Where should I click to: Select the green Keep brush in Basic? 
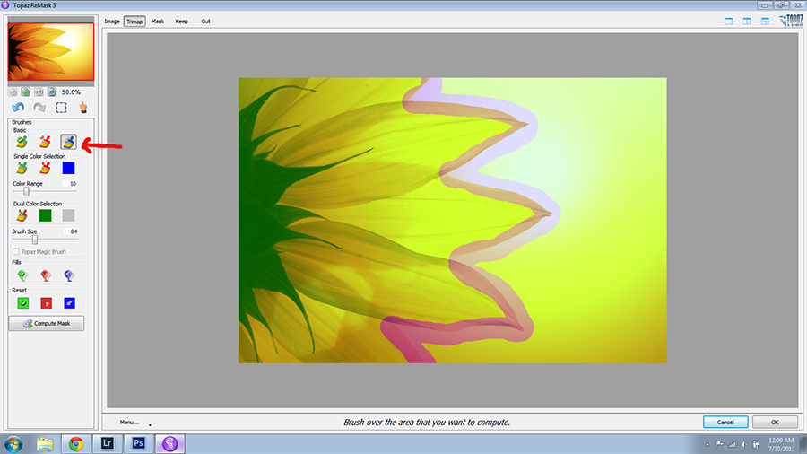coord(22,142)
